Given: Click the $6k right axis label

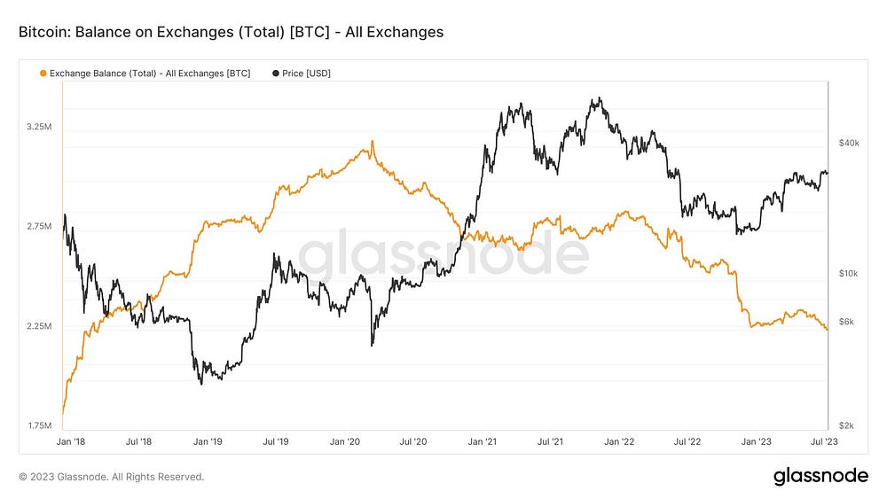Looking at the screenshot, I should tap(846, 322).
